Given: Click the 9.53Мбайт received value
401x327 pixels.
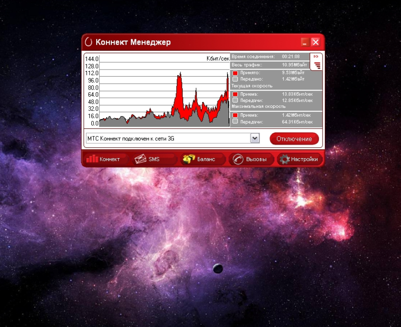Looking at the screenshot, I should tap(293, 73).
